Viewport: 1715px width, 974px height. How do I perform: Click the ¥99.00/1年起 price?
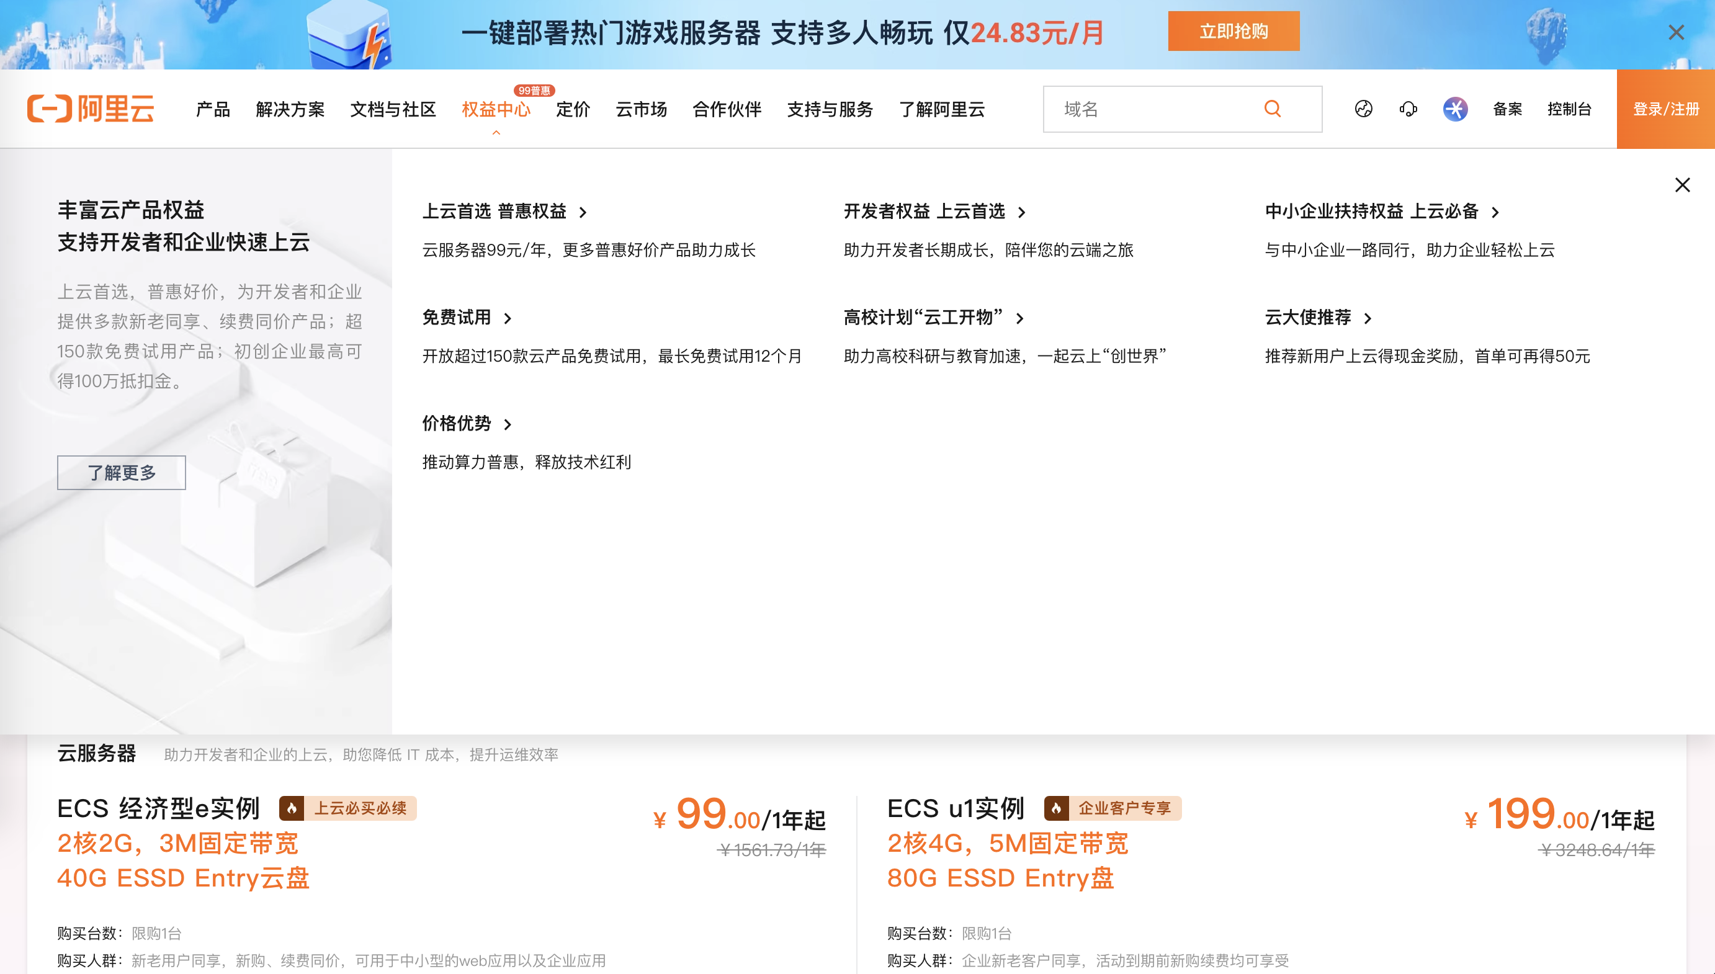739,815
